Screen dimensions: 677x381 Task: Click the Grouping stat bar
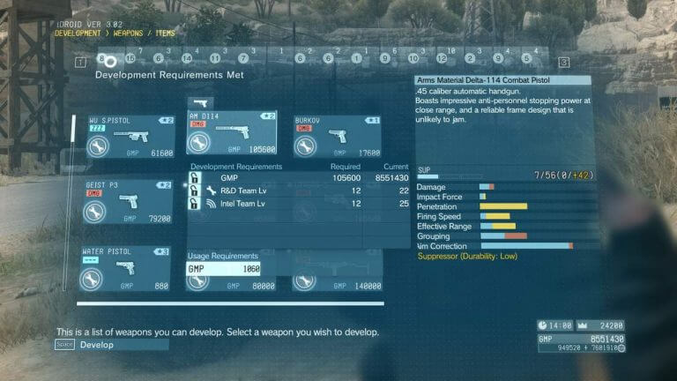tap(503, 235)
